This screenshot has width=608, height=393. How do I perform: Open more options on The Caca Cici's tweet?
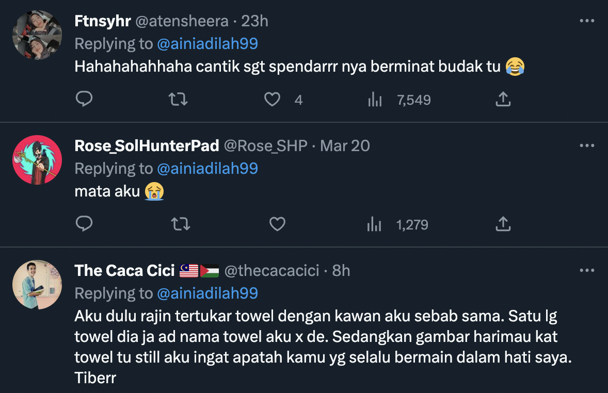click(x=587, y=271)
